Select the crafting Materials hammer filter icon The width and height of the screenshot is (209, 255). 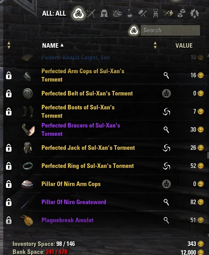(142, 13)
